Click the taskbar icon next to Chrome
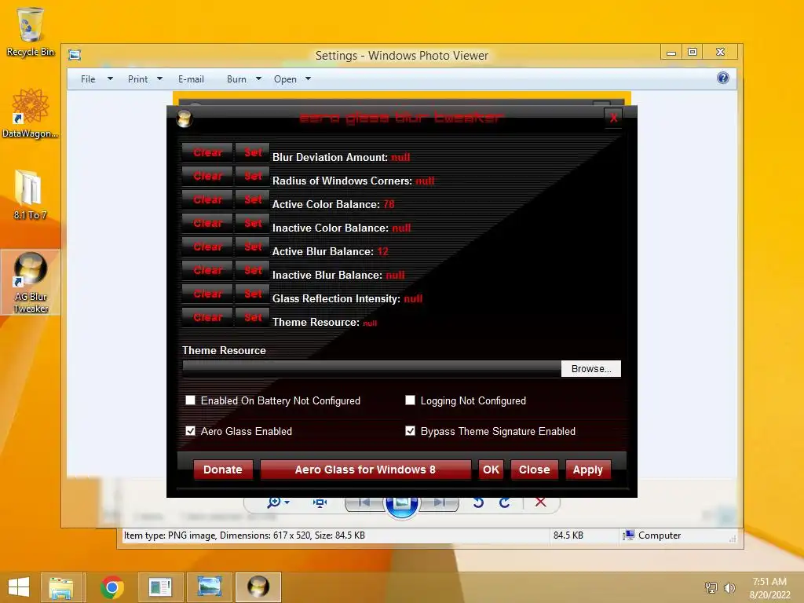This screenshot has height=603, width=804. pos(160,587)
